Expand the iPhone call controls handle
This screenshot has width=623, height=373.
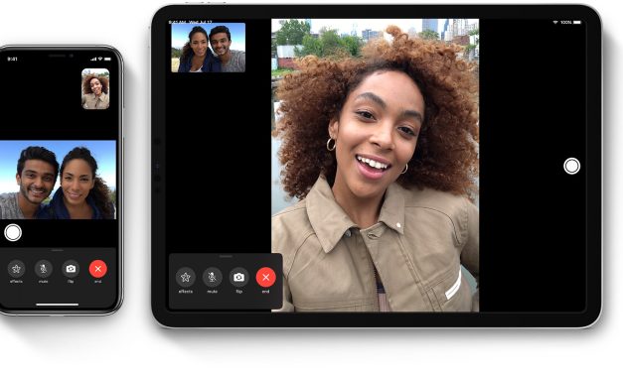click(x=58, y=250)
